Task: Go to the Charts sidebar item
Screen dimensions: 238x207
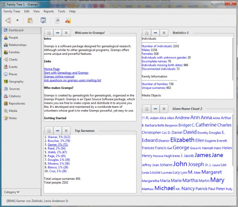Action: coord(13,60)
